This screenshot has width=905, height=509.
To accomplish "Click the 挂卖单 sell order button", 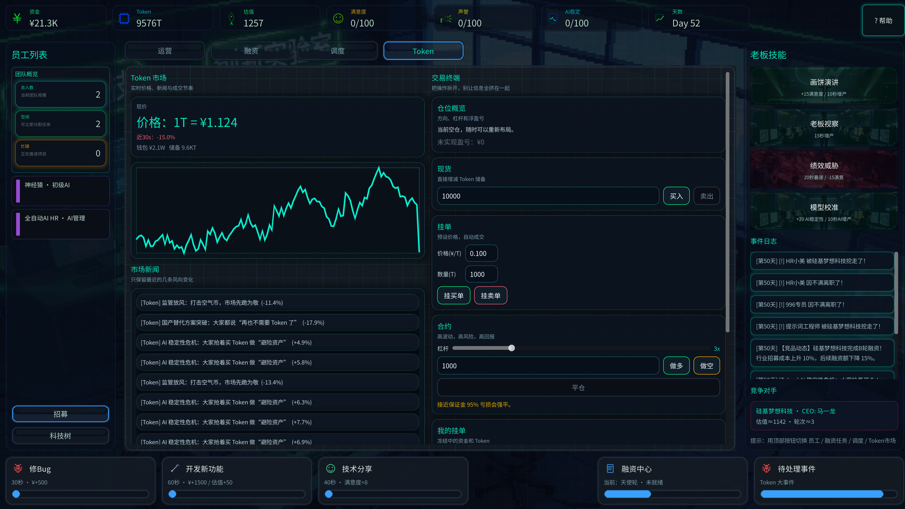I will (490, 296).
